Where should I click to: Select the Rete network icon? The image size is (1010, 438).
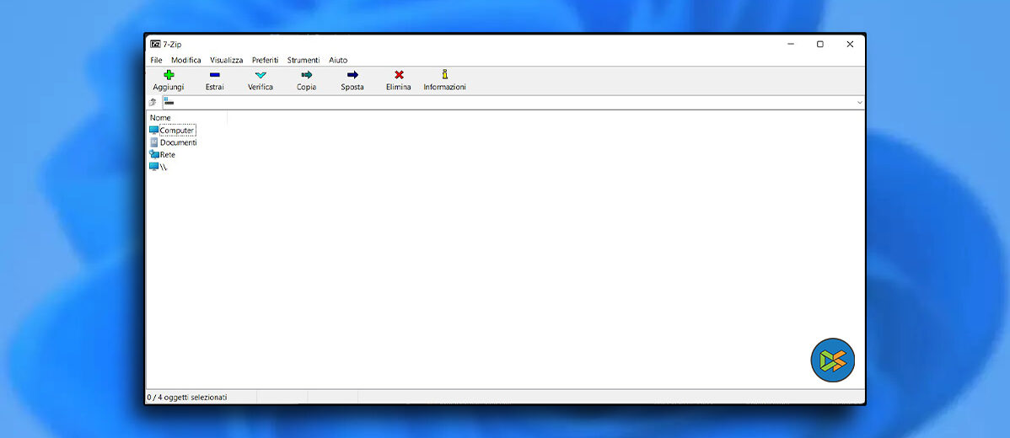tap(154, 154)
